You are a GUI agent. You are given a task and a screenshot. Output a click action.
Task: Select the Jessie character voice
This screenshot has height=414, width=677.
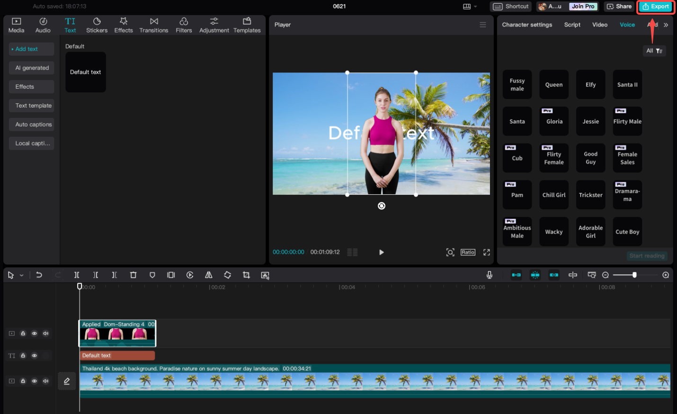click(590, 121)
